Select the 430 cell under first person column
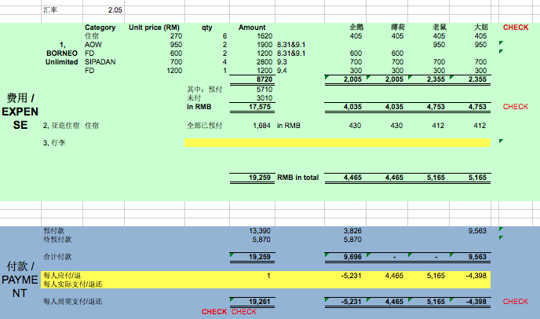540x319 pixels. tap(355, 126)
